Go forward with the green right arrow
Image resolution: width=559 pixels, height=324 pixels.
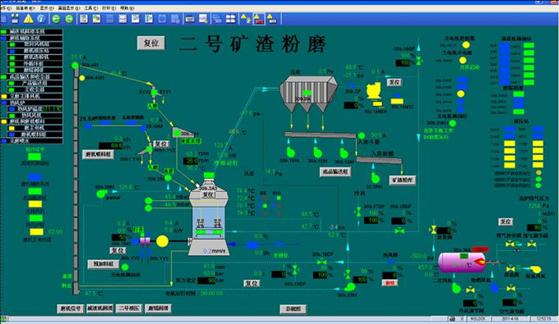point(69,19)
